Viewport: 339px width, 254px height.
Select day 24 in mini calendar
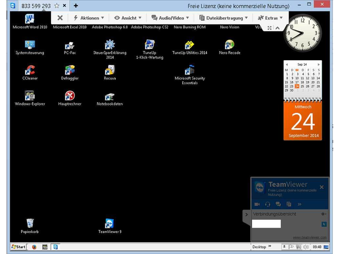297,86
